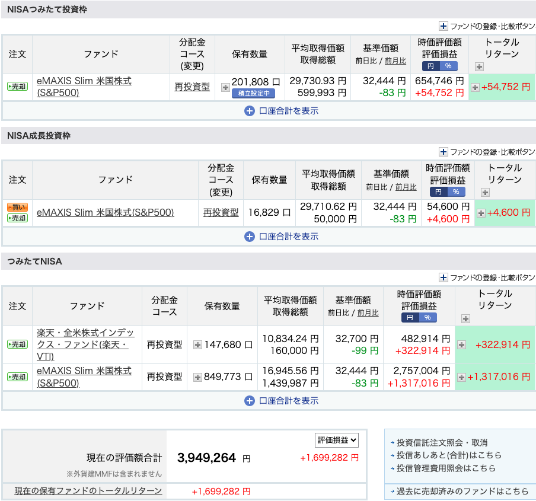
Task: Open the 評価損益 dropdown near total
Action: [337, 440]
